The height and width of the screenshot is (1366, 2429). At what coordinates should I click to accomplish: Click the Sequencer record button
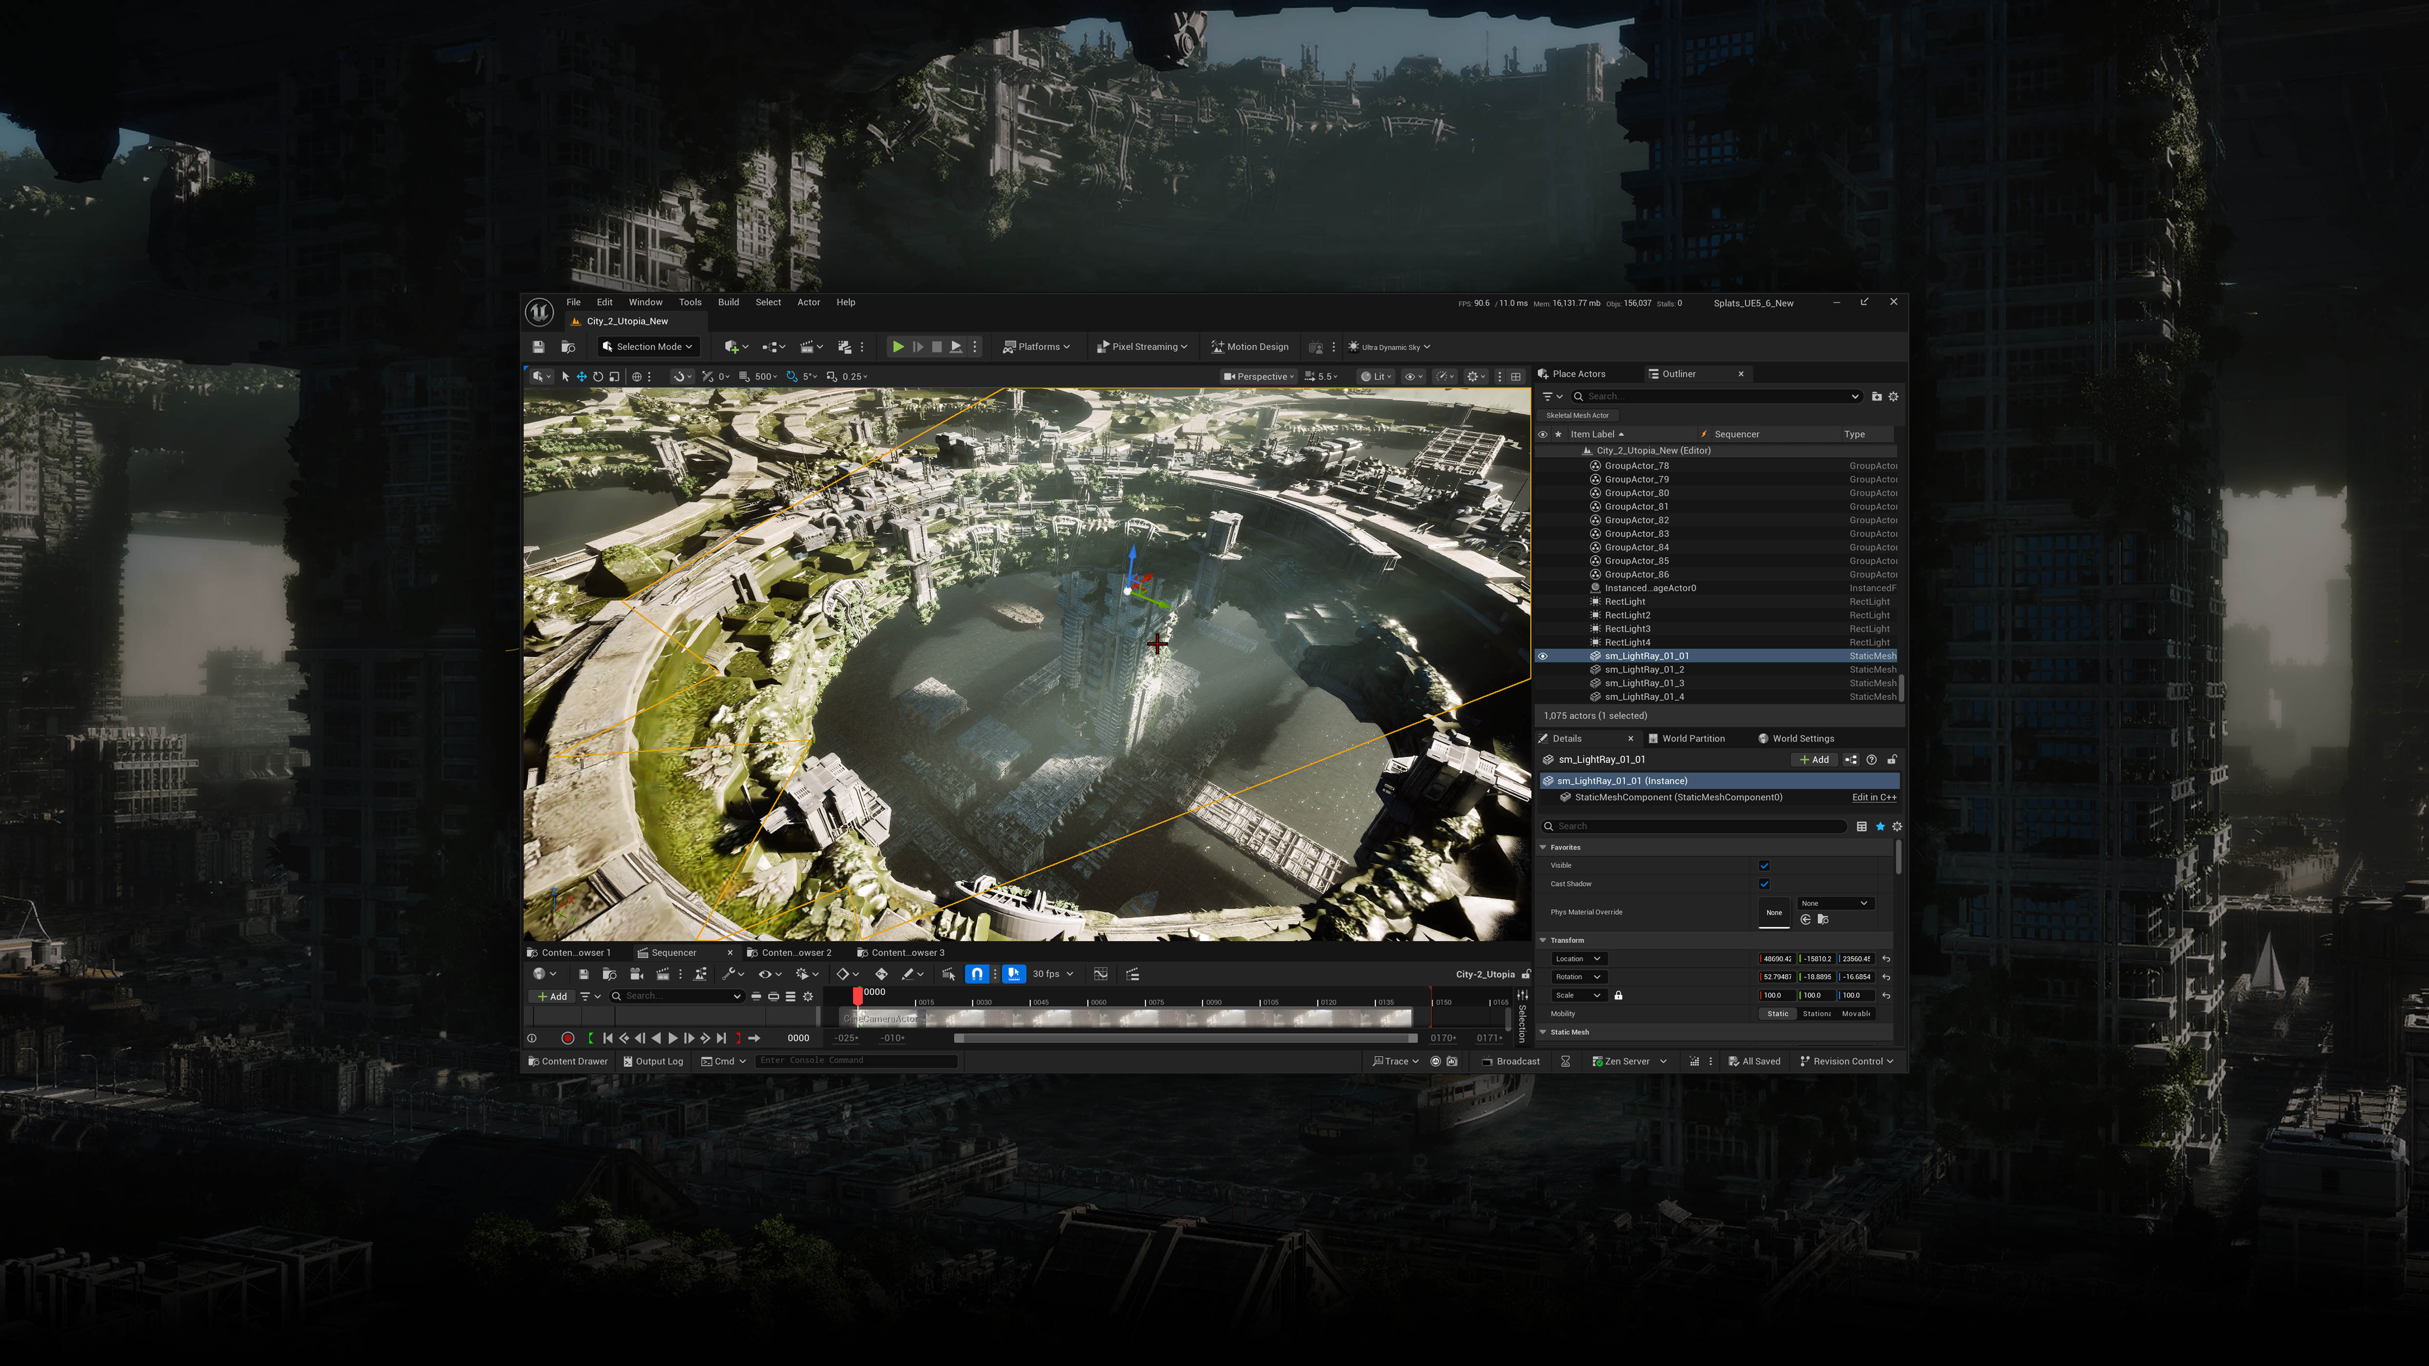coord(567,1038)
